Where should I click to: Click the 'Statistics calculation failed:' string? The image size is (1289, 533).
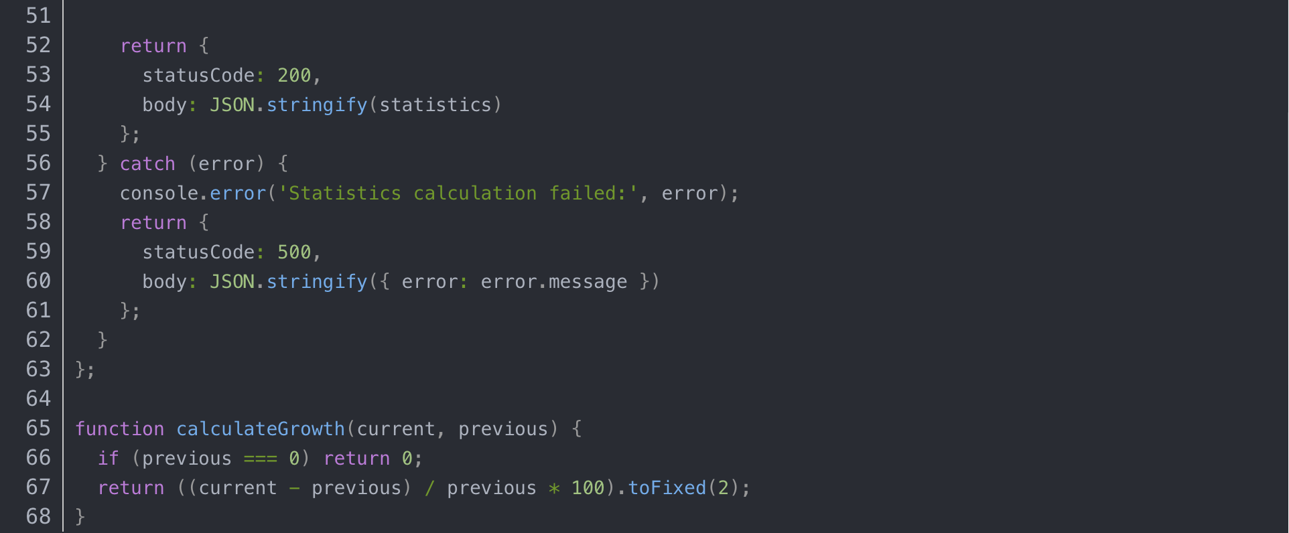[458, 193]
